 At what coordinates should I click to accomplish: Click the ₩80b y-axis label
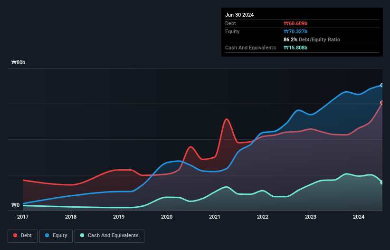[x=18, y=62]
